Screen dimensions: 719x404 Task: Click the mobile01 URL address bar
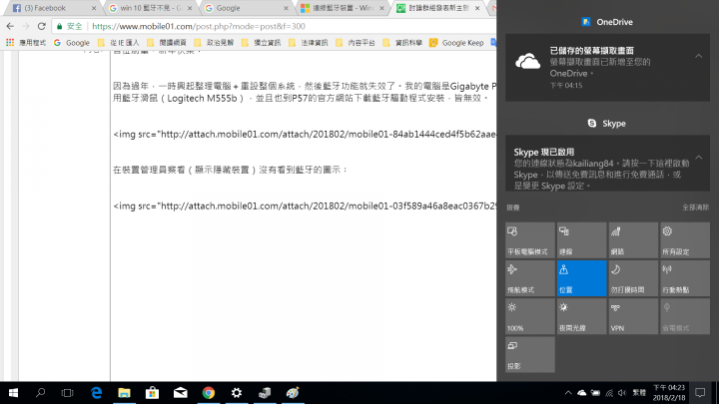coord(276,26)
